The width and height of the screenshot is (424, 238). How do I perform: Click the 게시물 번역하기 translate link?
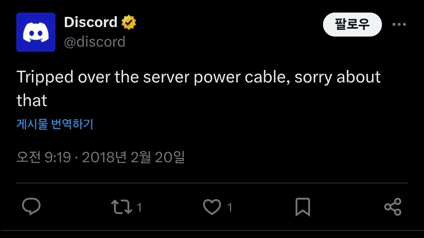55,124
